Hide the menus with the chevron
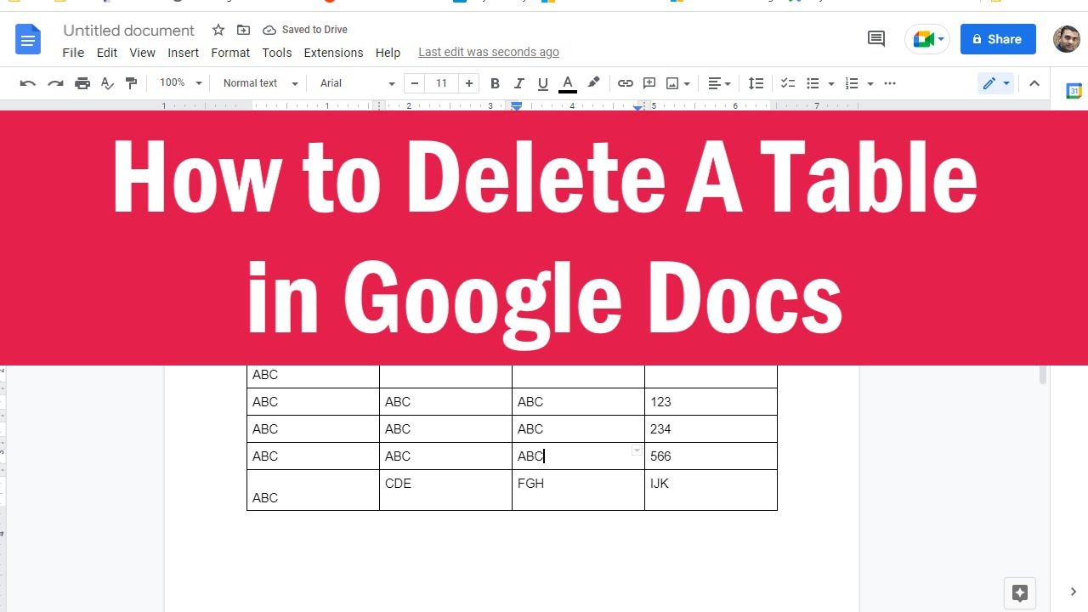This screenshot has height=612, width=1088. point(1034,83)
